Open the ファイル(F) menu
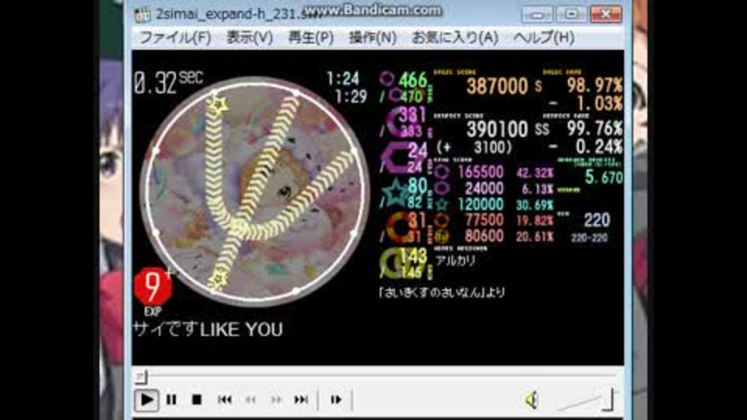Image resolution: width=747 pixels, height=420 pixels. coord(175,37)
